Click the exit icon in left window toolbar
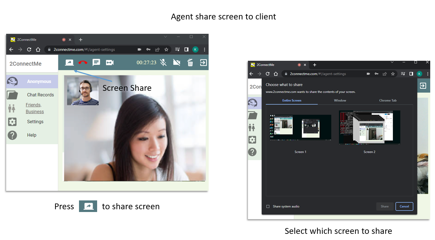Image resolution: width=435 pixels, height=240 pixels. (x=203, y=62)
